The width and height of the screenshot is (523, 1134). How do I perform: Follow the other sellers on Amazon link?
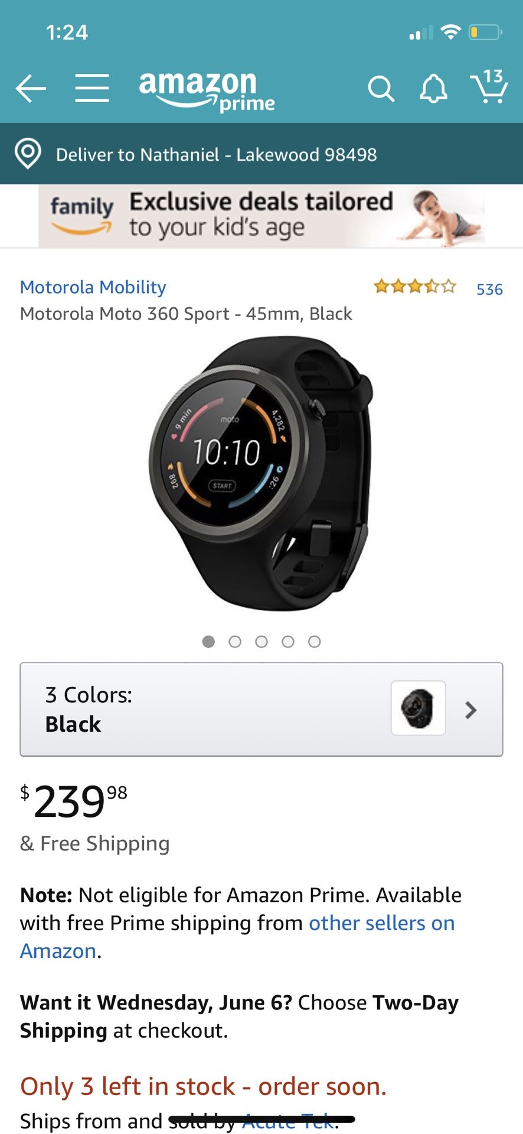coord(237,937)
